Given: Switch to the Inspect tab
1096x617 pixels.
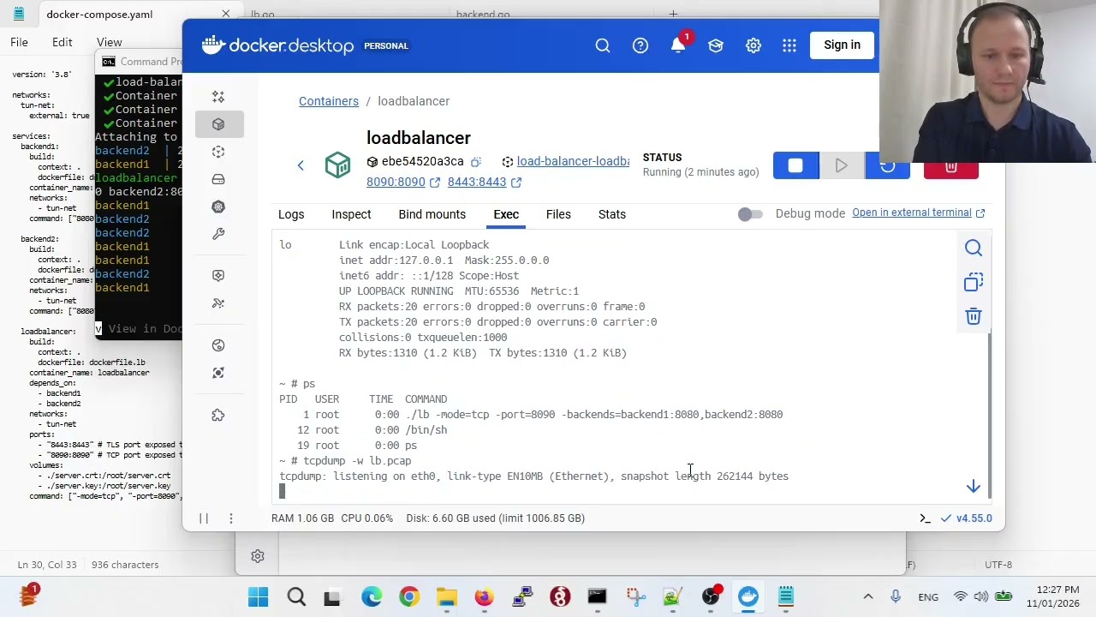Looking at the screenshot, I should [351, 214].
